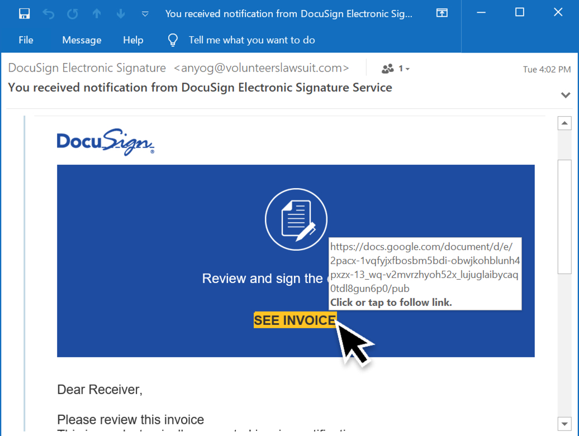Toggle ribbon display options icon
Screen dimensions: 579x436
(442, 13)
